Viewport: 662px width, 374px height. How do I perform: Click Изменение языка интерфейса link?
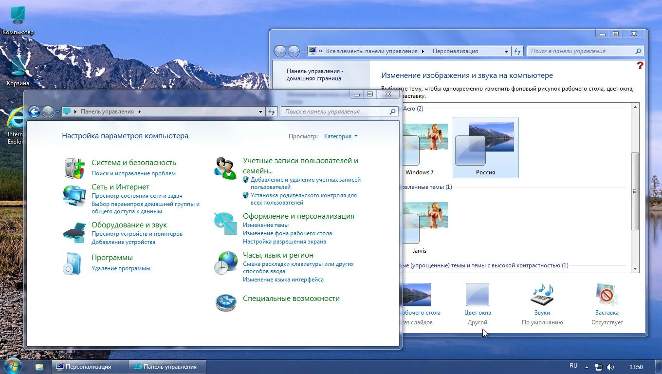(283, 280)
